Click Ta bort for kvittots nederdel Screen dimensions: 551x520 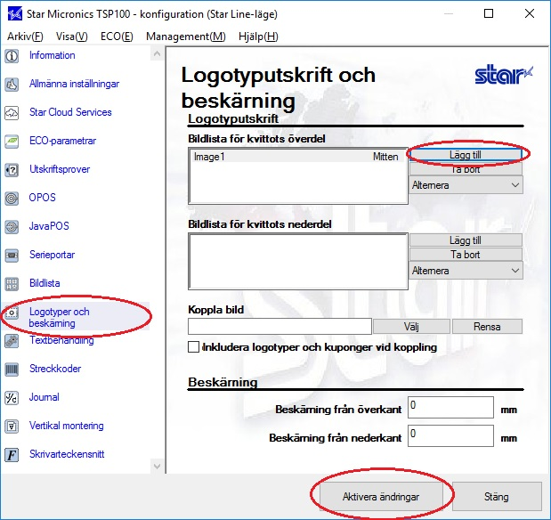(x=466, y=255)
